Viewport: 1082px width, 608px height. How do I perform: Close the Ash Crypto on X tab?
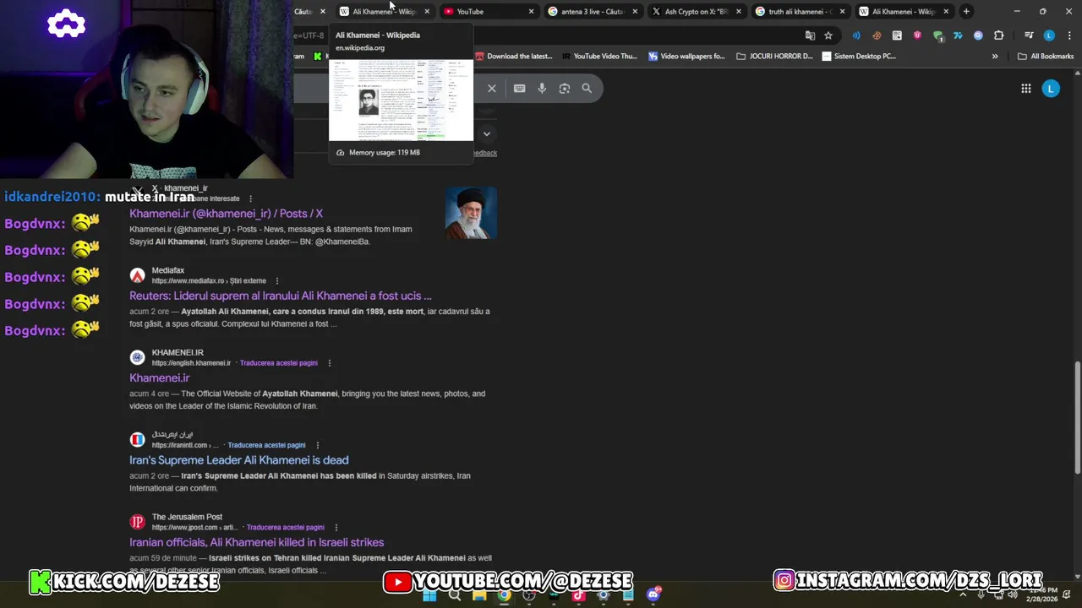point(739,12)
